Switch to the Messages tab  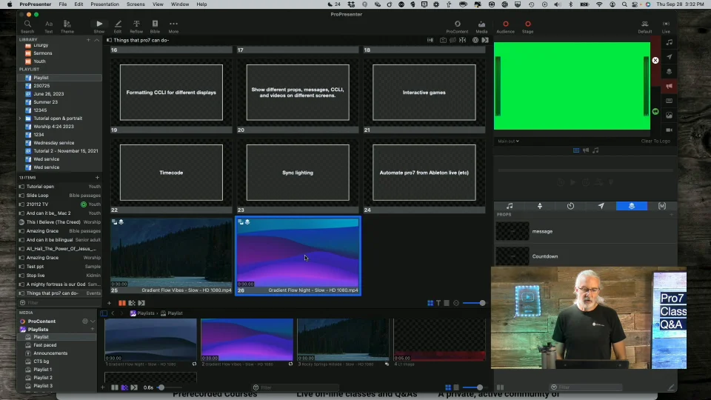pos(601,206)
